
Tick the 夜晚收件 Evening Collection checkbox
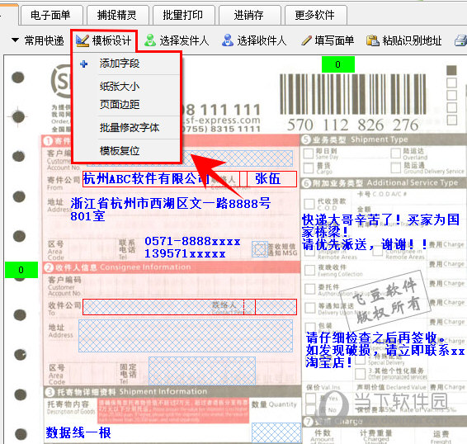[x=309, y=270]
